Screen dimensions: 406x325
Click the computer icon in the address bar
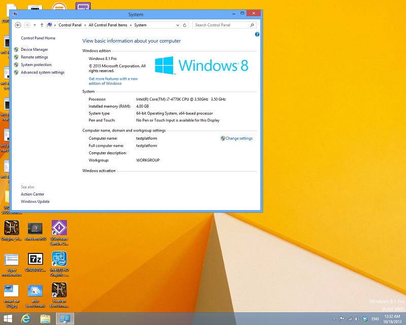point(49,25)
